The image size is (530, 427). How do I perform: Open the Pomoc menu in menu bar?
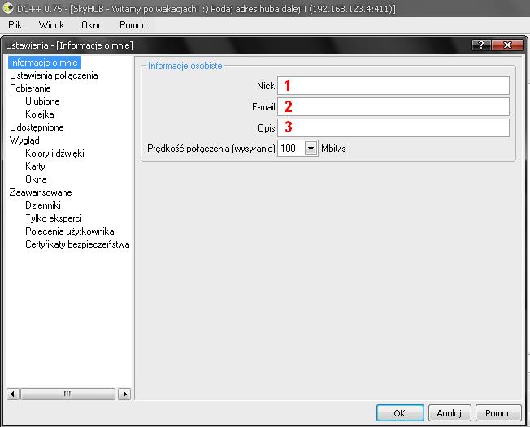[132, 25]
